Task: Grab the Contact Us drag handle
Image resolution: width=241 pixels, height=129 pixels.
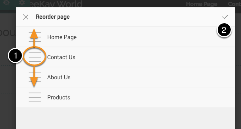Action: [x=35, y=57]
